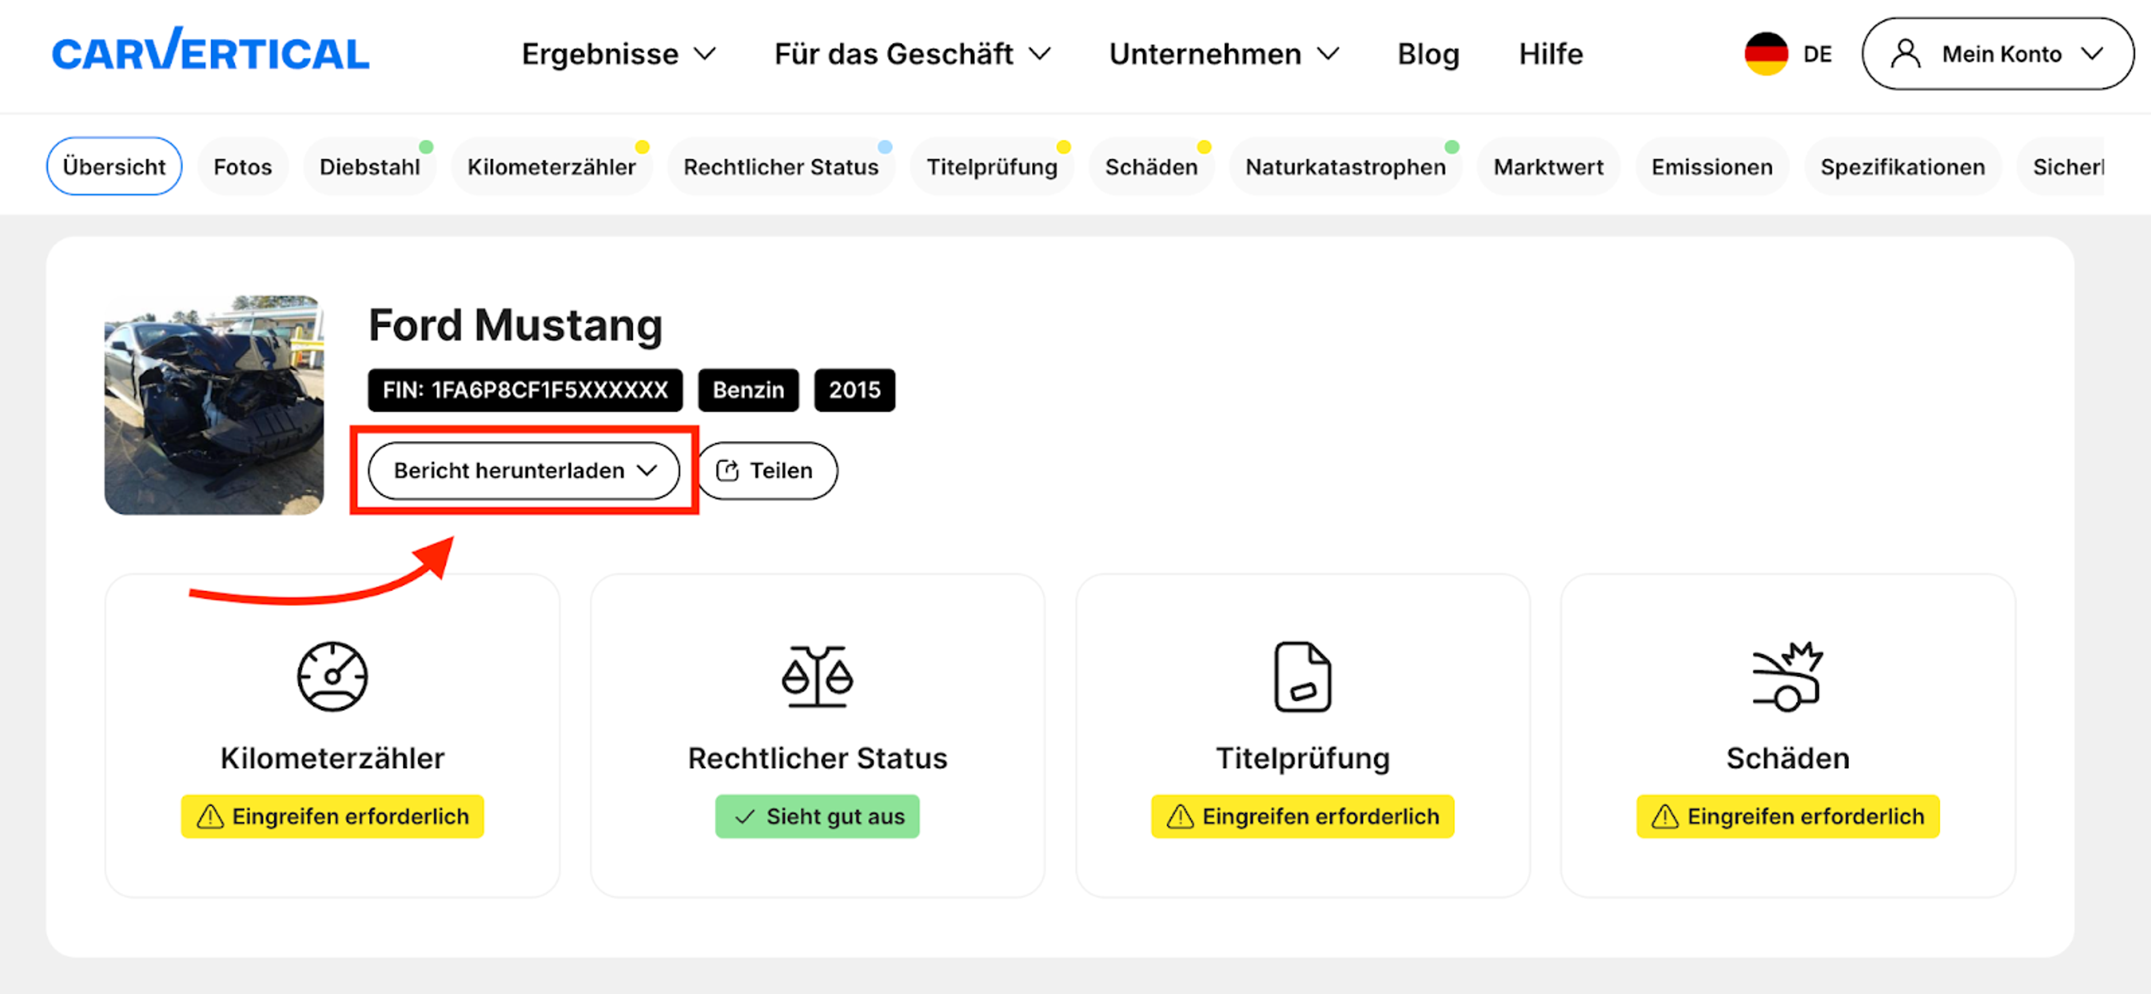Open the Titelprüfung summary card title
Viewport: 2151px width, 994px height.
1302,759
